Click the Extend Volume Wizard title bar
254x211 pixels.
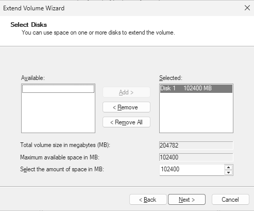(120, 8)
